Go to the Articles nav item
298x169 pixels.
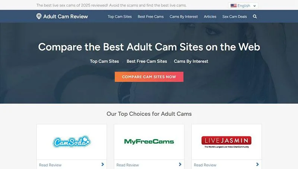(x=210, y=17)
